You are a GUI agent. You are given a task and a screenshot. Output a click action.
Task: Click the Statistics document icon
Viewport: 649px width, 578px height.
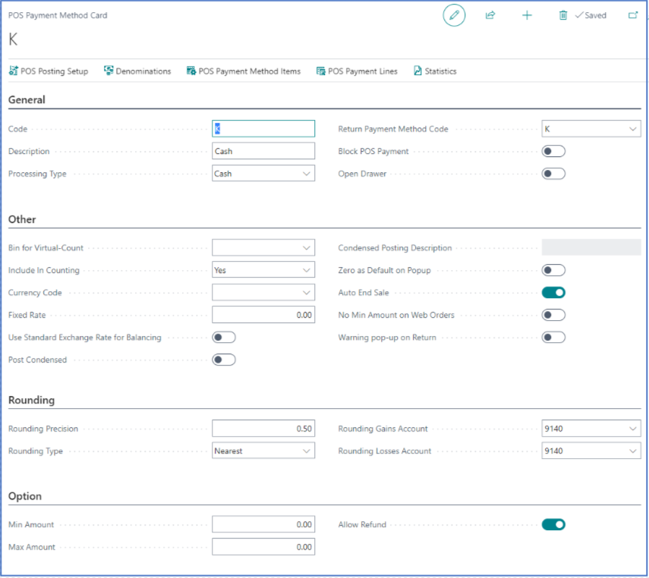pyautogui.click(x=417, y=71)
